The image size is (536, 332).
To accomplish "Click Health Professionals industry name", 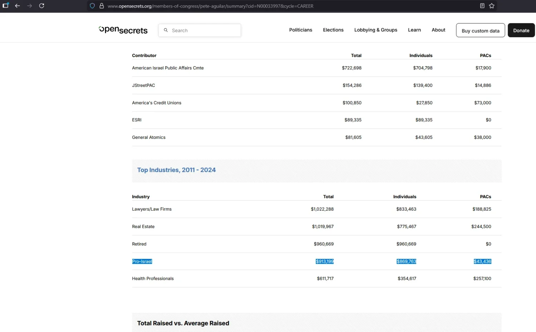I will click(153, 278).
